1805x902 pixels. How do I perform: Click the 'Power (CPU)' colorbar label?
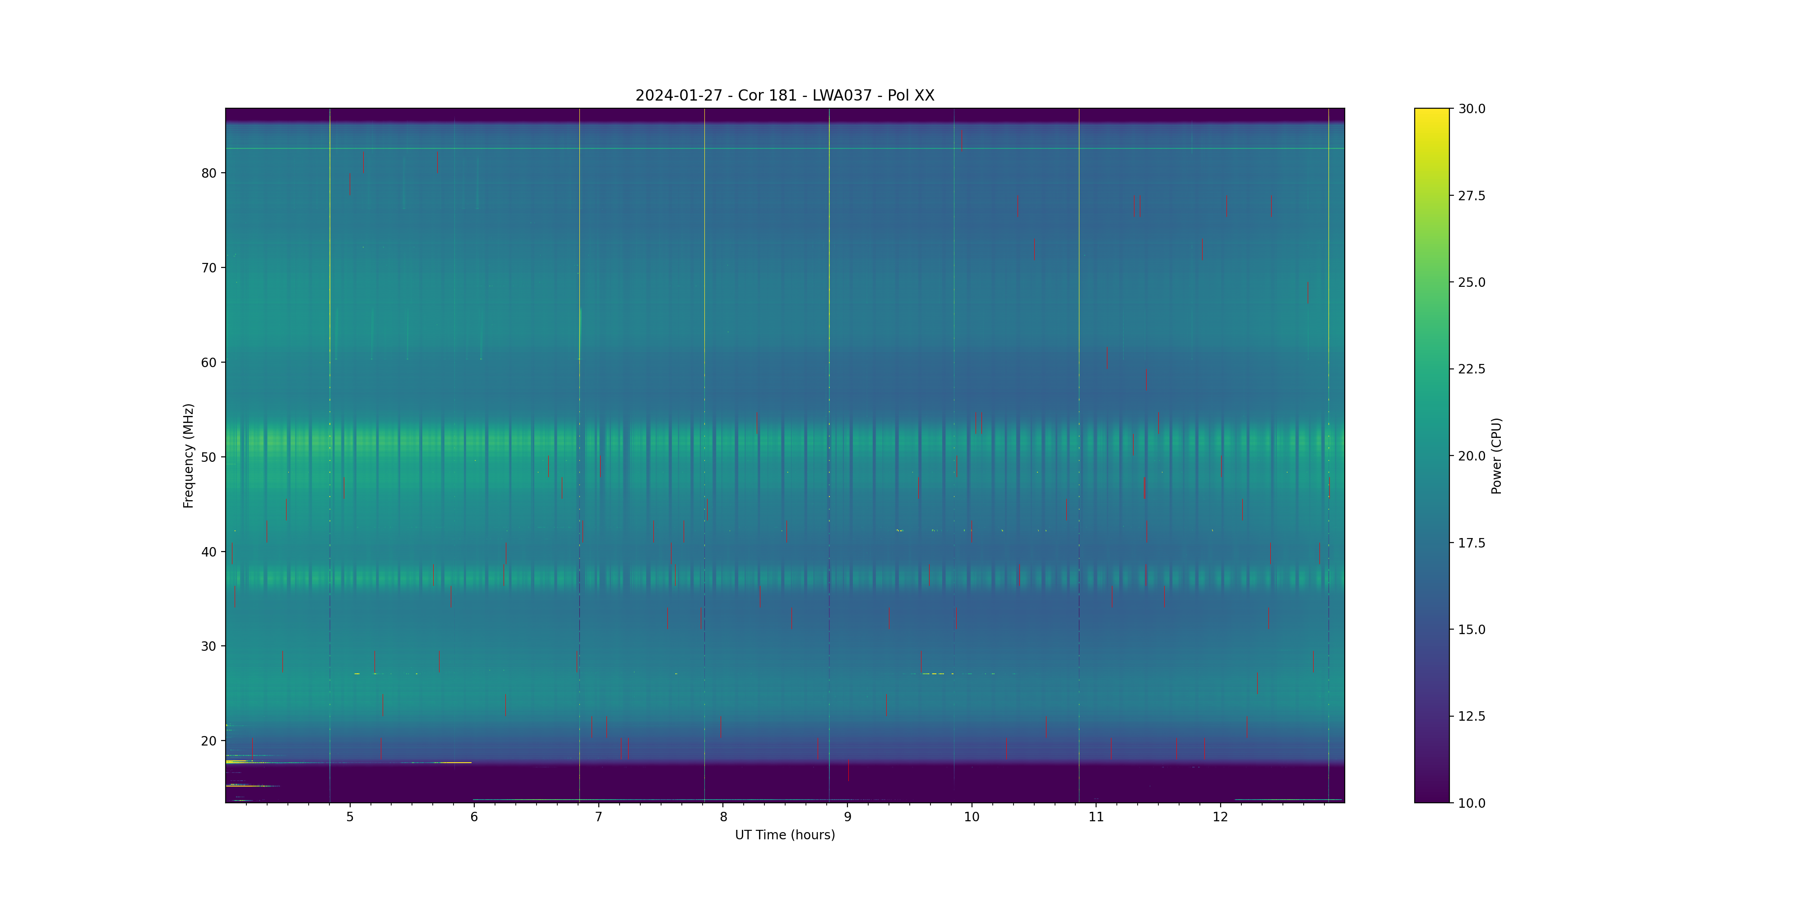(x=1496, y=455)
